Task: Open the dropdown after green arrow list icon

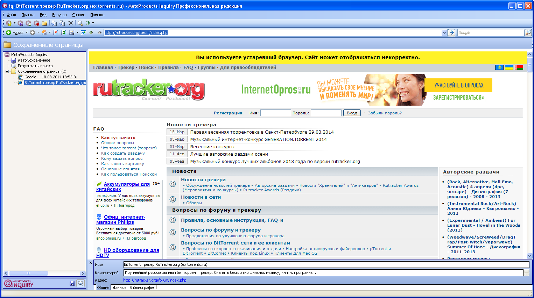Action: click(93, 23)
